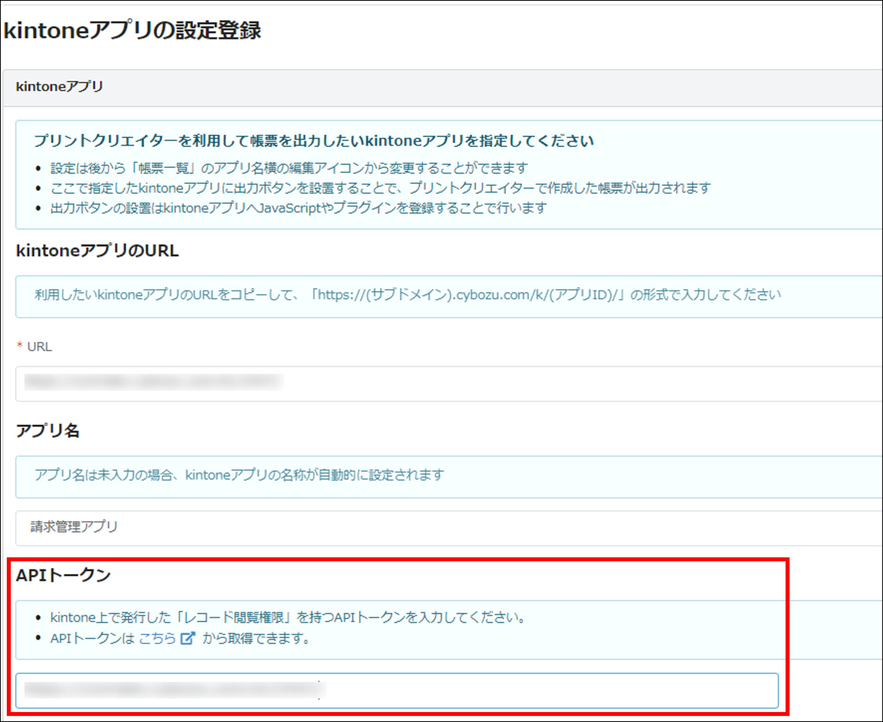Click the bullet starting with ここで指定したkintoneアプリ
The width and height of the screenshot is (883, 722).
click(380, 188)
